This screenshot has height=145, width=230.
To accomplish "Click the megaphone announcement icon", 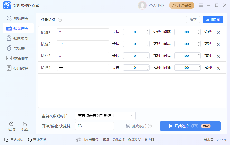I will point(78,139).
